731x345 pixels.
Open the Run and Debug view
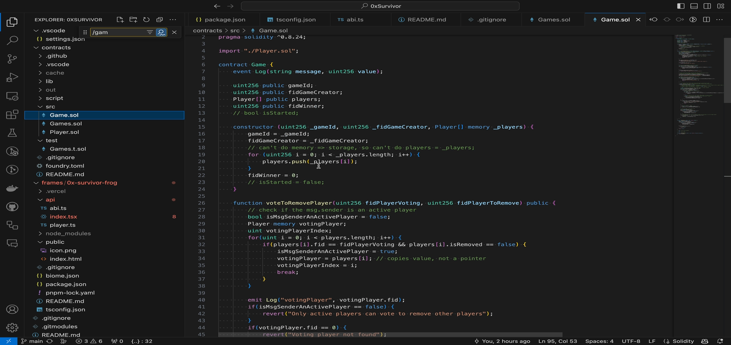[x=12, y=78]
